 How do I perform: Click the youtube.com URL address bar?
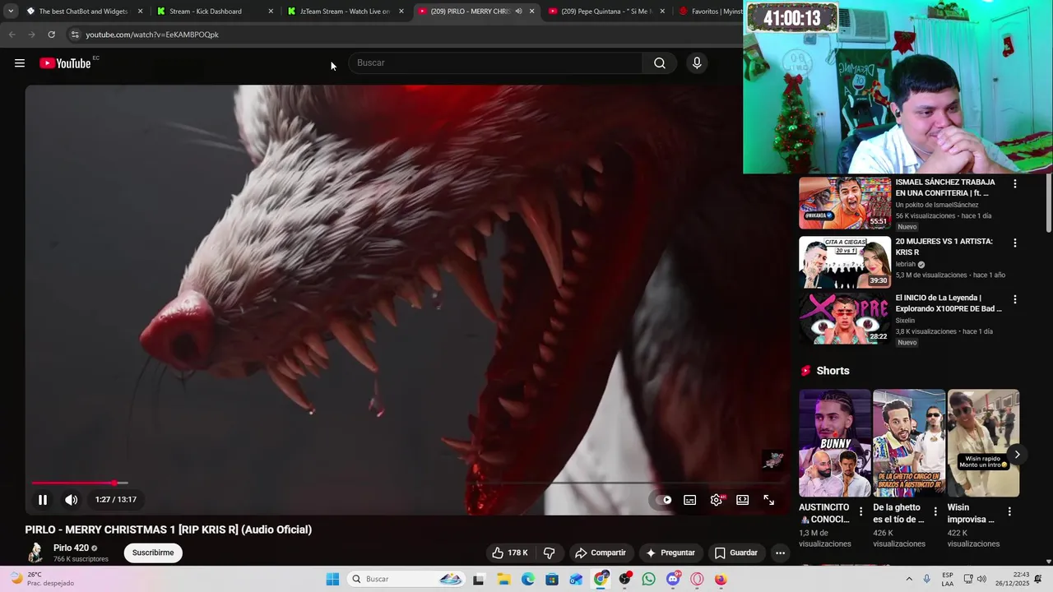pyautogui.click(x=151, y=35)
